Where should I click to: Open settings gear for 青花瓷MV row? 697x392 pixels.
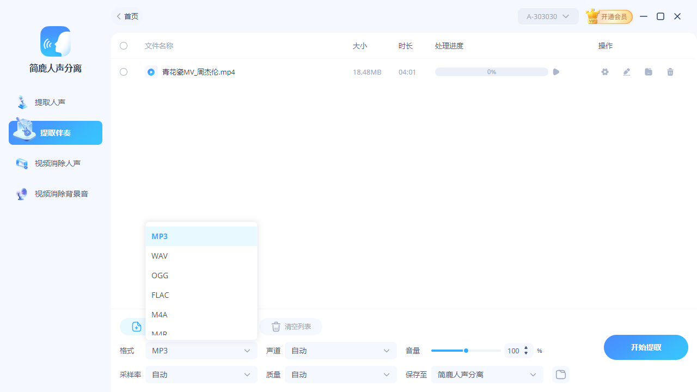[x=604, y=71]
